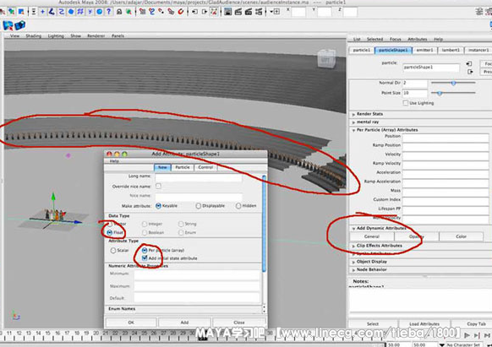Open the Particle tab in Add Attribute dialog
Viewport: 492px width, 347px height.
point(183,167)
